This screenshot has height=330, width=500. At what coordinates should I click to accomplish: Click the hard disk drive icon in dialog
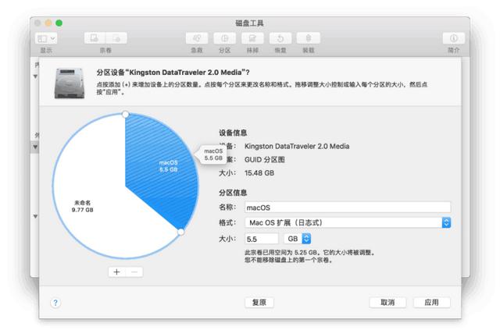70,83
